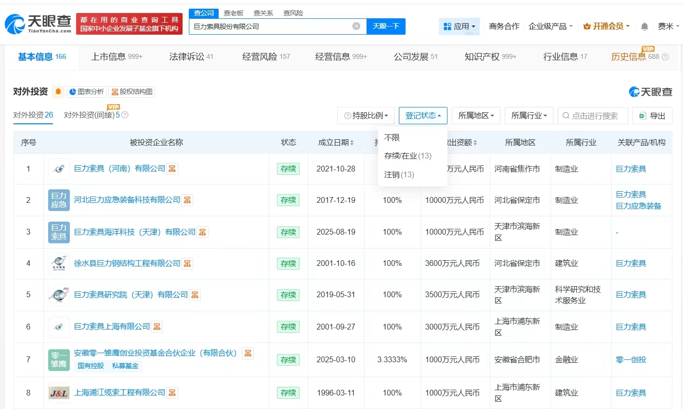Open the notification bell in the header
The width and height of the screenshot is (683, 409).
click(644, 26)
